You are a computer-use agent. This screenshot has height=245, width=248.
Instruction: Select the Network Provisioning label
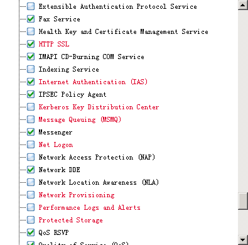(x=77, y=195)
